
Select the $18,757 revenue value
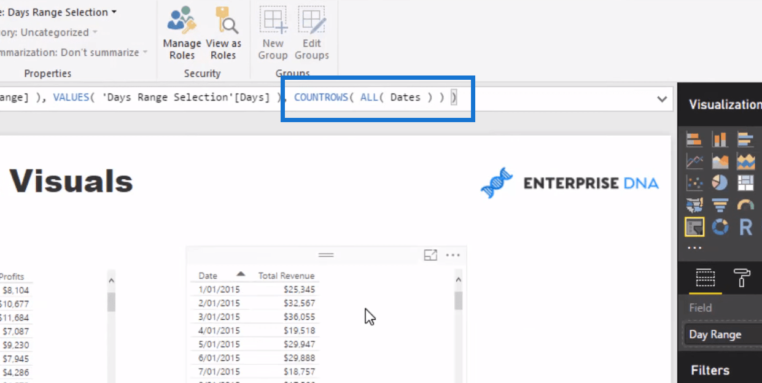click(x=299, y=371)
